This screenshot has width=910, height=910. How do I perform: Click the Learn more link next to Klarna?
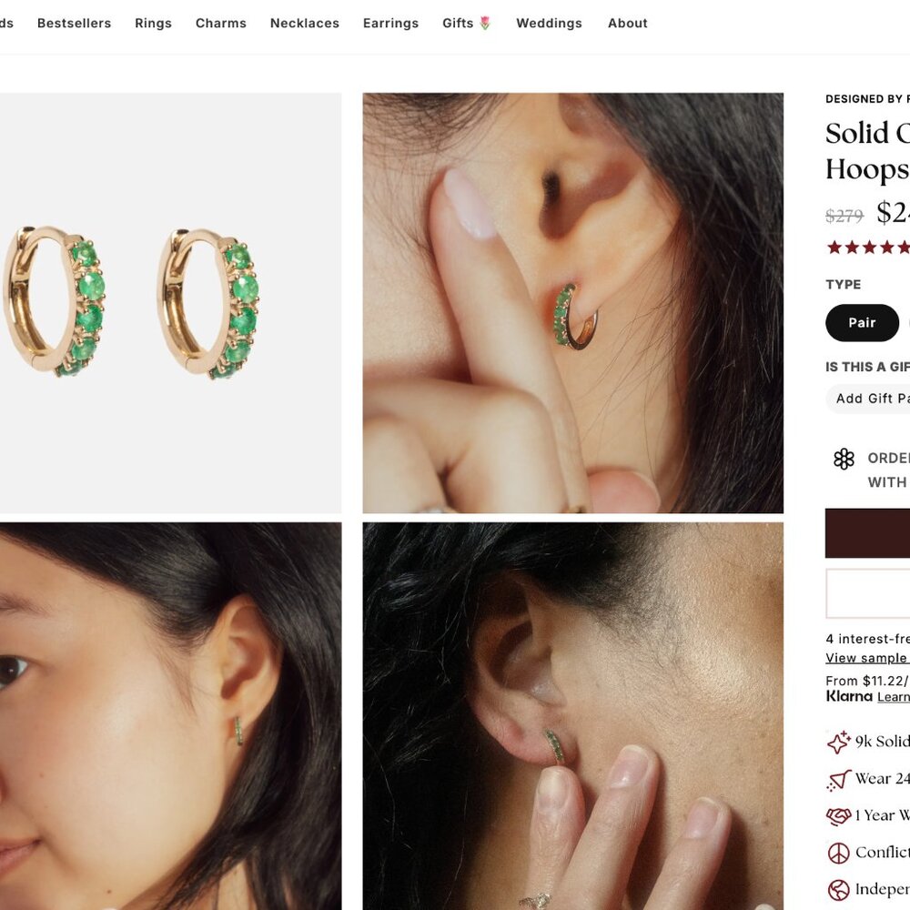point(896,697)
